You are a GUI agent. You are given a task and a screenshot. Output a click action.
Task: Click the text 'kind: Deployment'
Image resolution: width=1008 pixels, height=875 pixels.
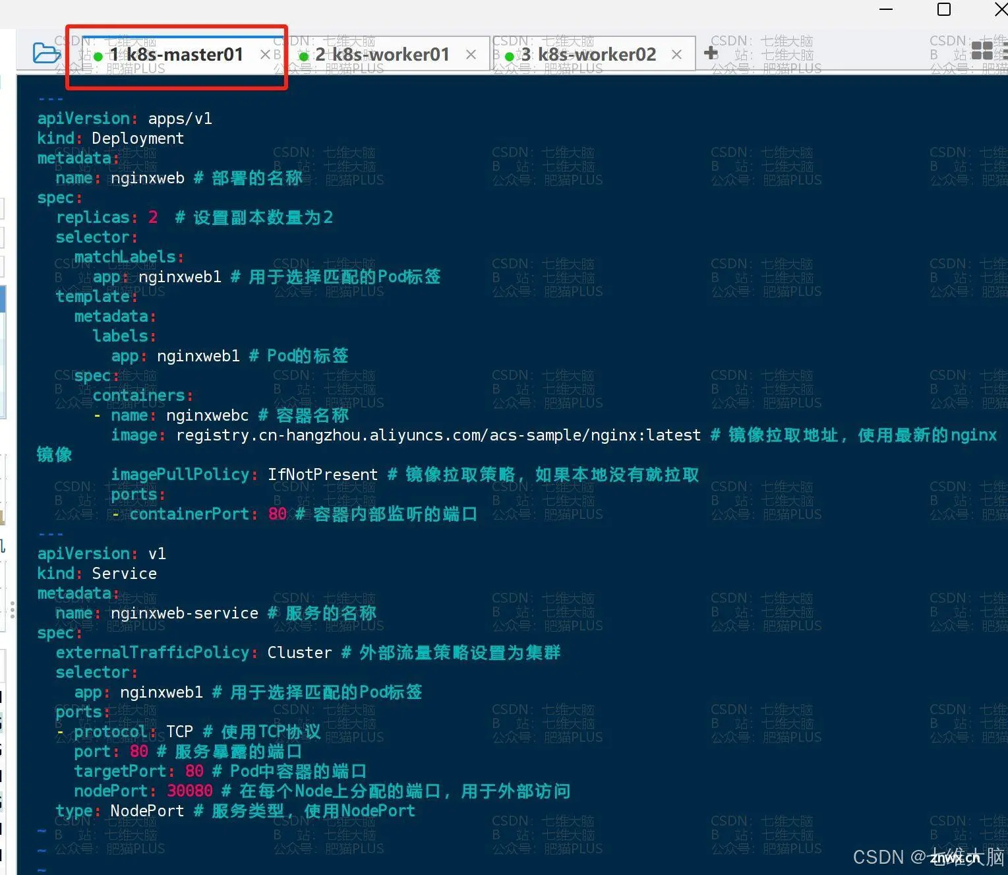[x=111, y=138]
